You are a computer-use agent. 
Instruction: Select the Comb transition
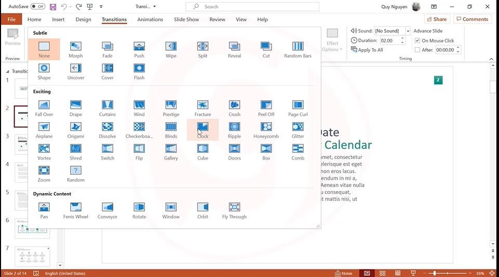pos(298,152)
